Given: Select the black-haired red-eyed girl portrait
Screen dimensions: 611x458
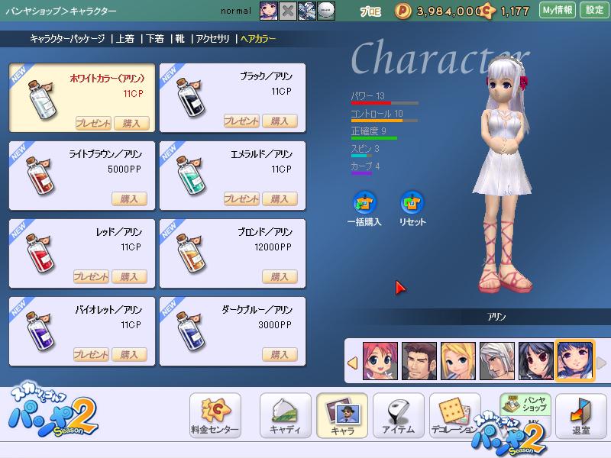Looking at the screenshot, I should coord(536,361).
